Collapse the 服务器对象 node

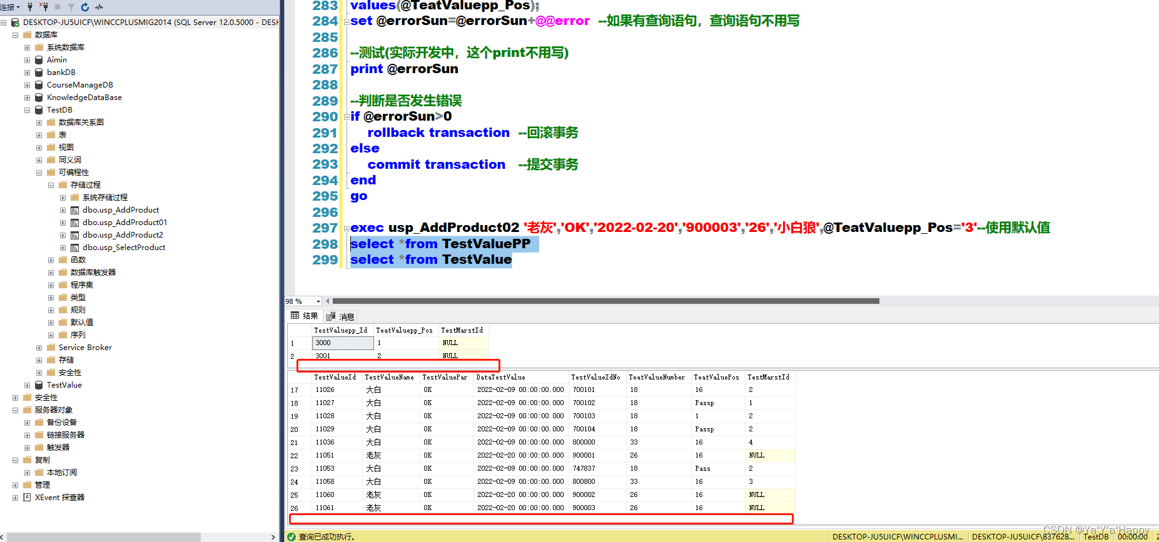15,410
